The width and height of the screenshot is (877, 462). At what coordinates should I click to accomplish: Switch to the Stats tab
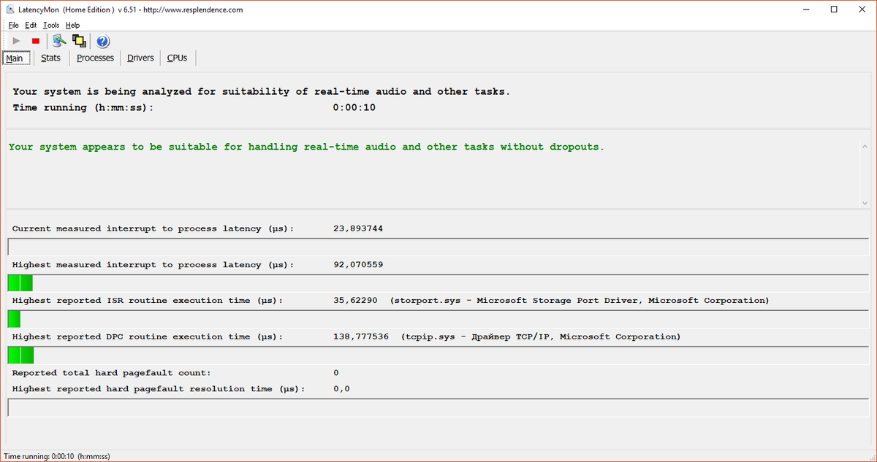pyautogui.click(x=50, y=58)
